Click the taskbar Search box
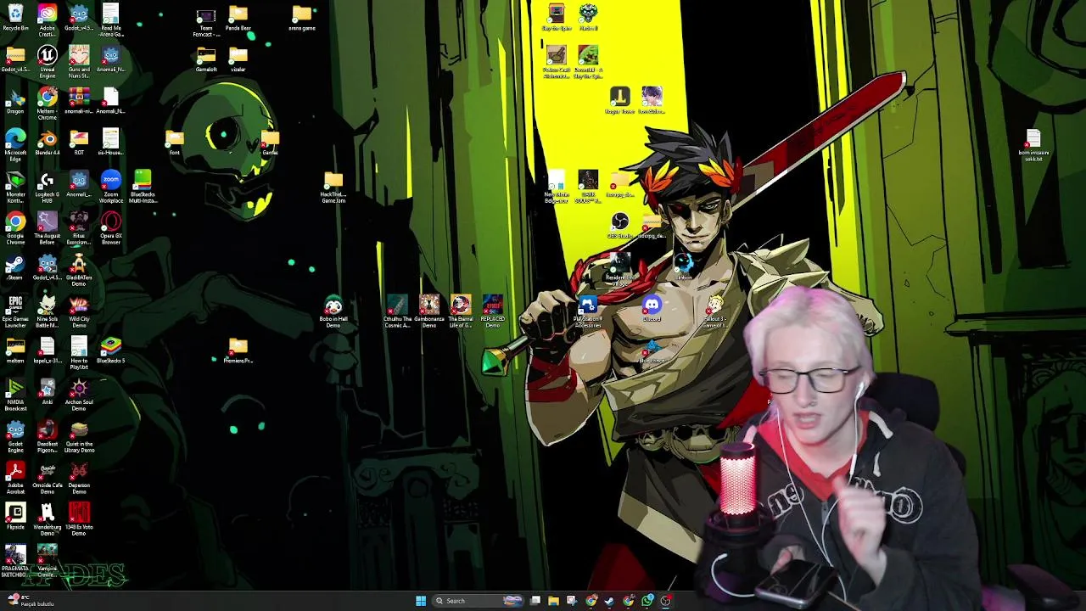This screenshot has height=611, width=1086. 479,601
